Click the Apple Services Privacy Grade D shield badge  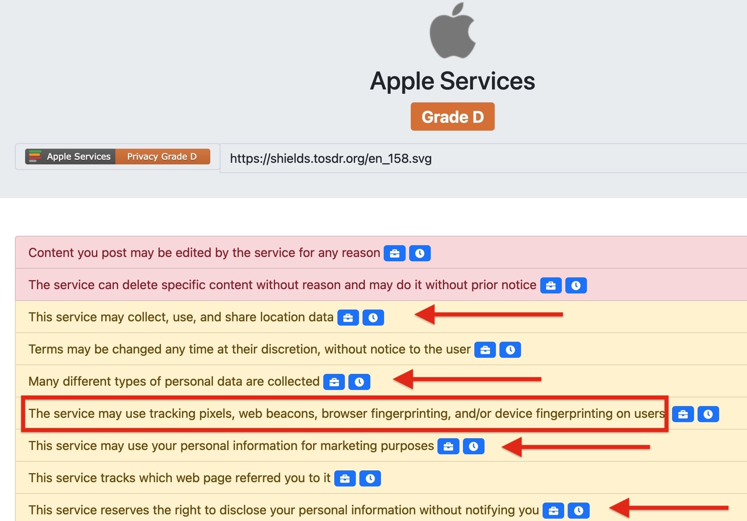pyautogui.click(x=118, y=157)
